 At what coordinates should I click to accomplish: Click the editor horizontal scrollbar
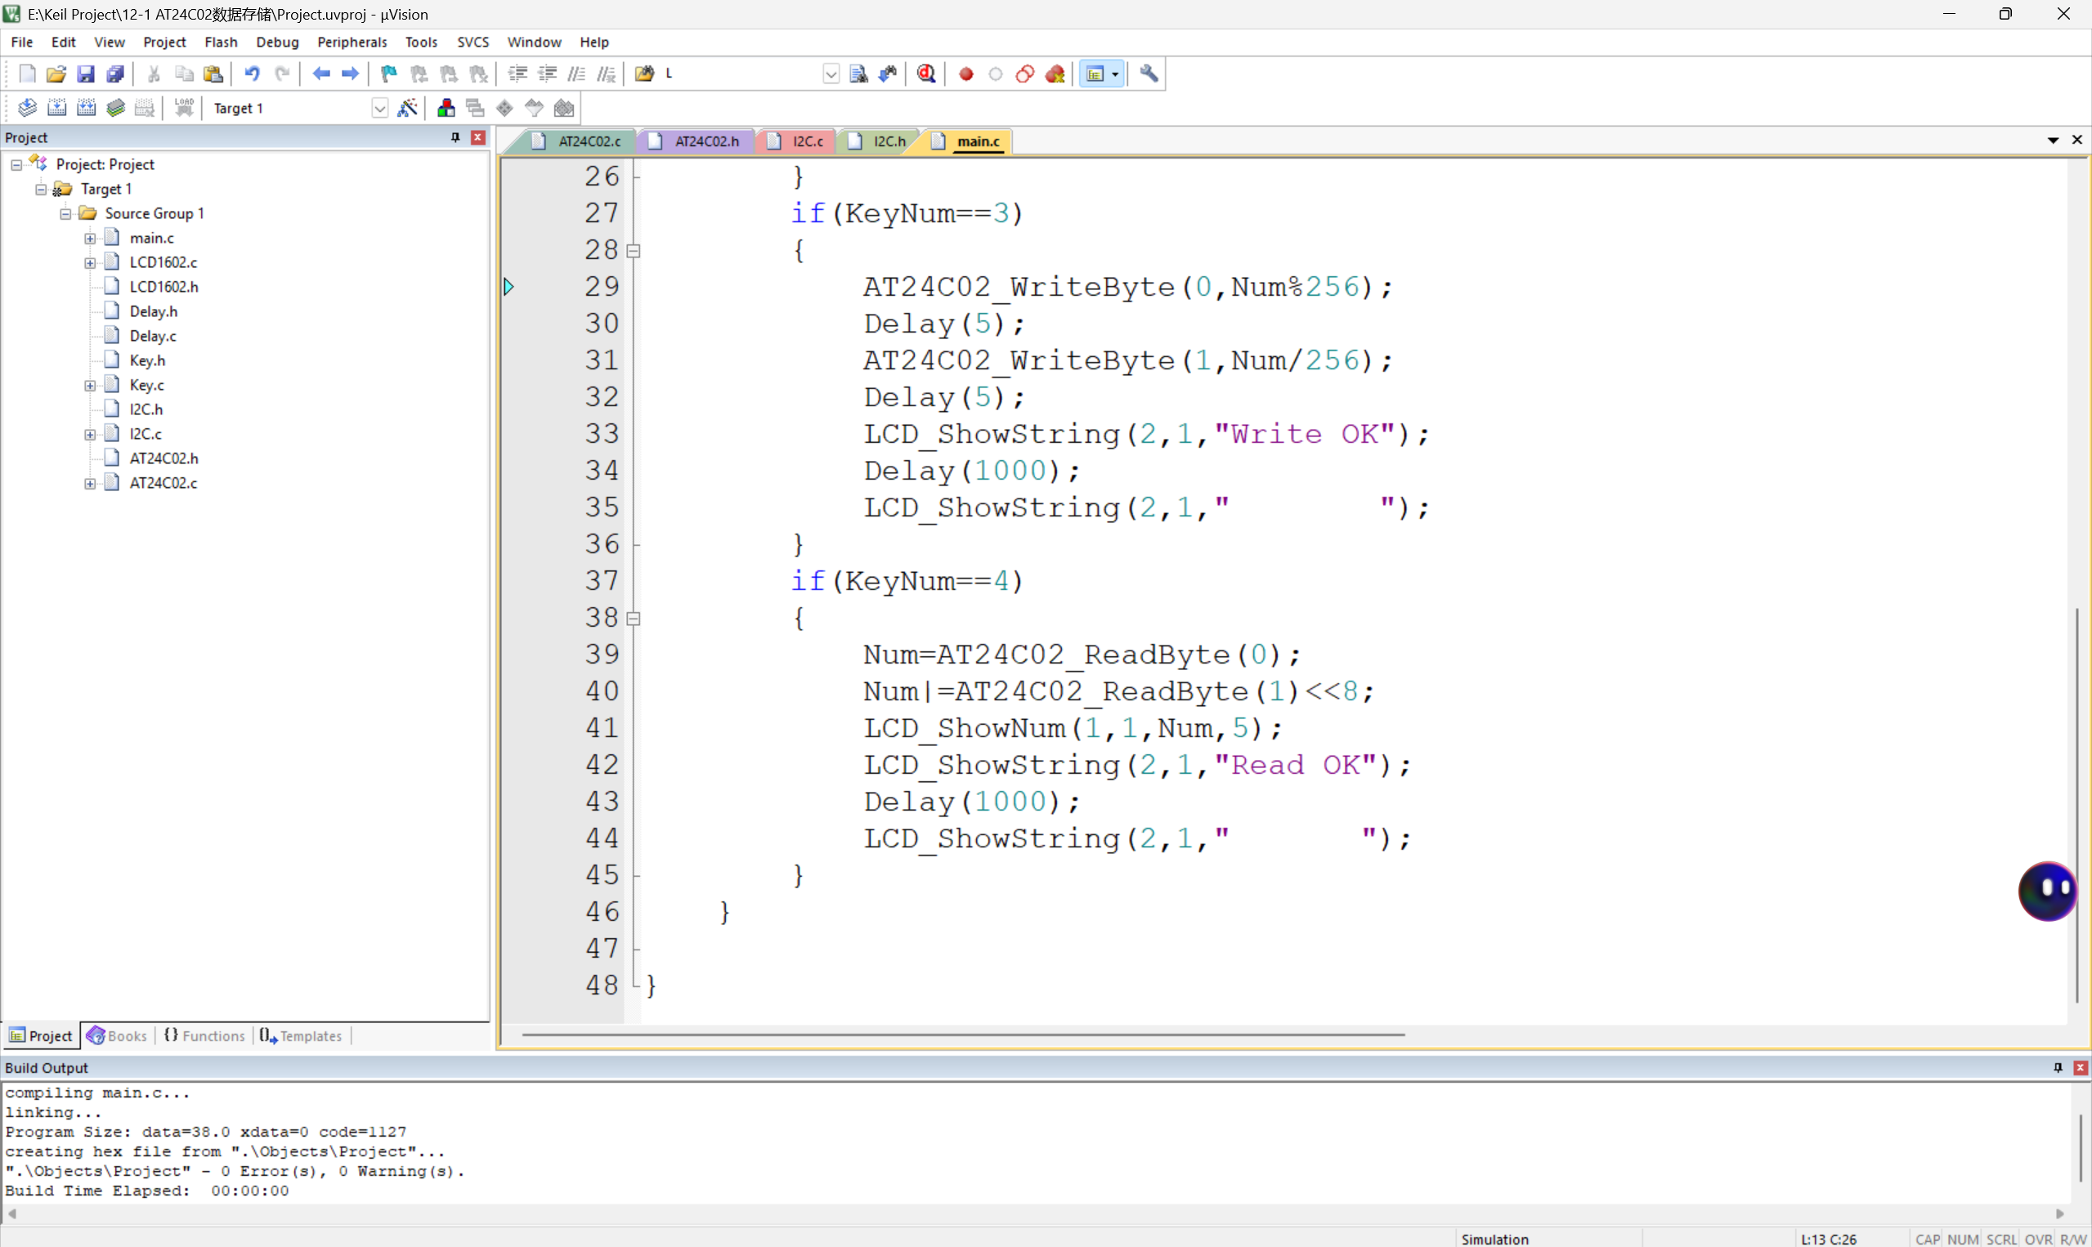pos(962,1035)
